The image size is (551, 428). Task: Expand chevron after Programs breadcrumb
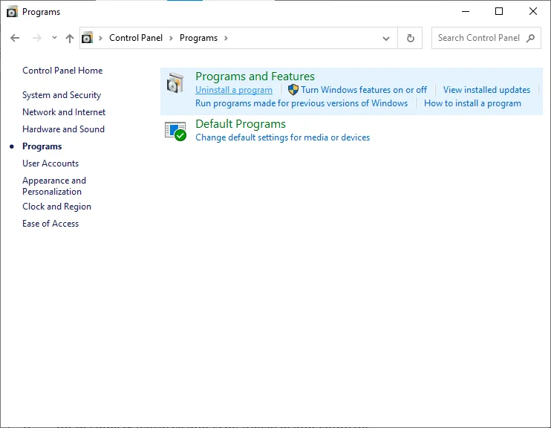tap(226, 38)
